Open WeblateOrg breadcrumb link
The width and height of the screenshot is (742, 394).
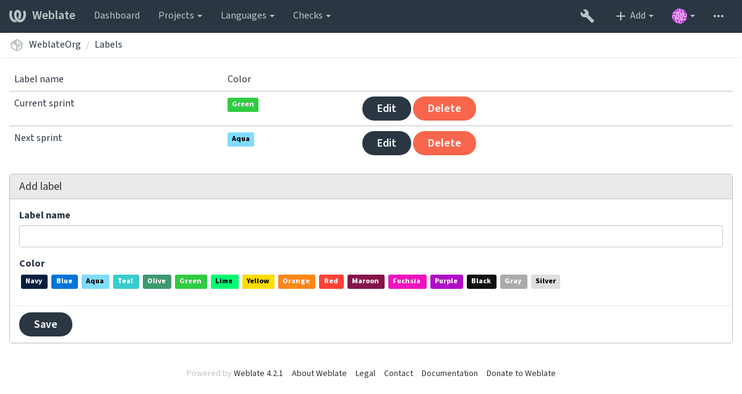click(x=55, y=45)
